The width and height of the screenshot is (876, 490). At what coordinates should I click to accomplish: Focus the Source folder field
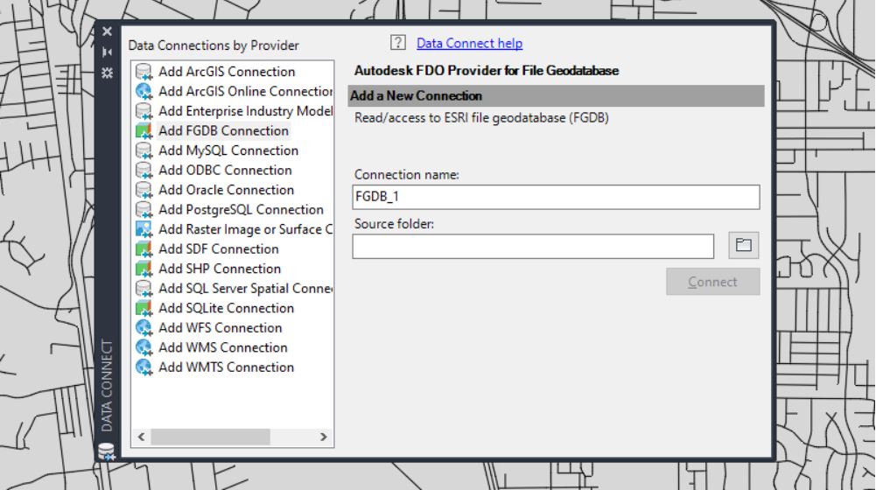[533, 247]
